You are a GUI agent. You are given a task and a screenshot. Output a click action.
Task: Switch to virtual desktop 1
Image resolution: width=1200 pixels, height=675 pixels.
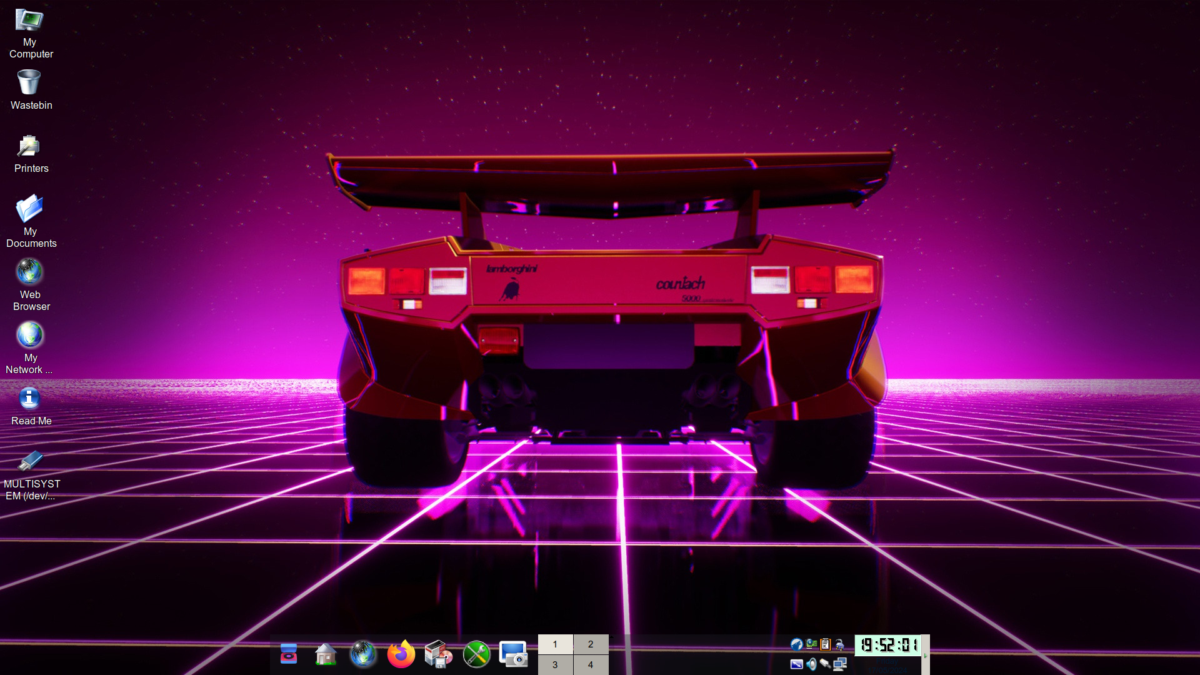coord(555,644)
